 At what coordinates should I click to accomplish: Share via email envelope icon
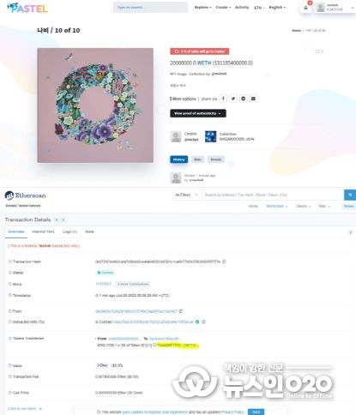click(x=253, y=99)
